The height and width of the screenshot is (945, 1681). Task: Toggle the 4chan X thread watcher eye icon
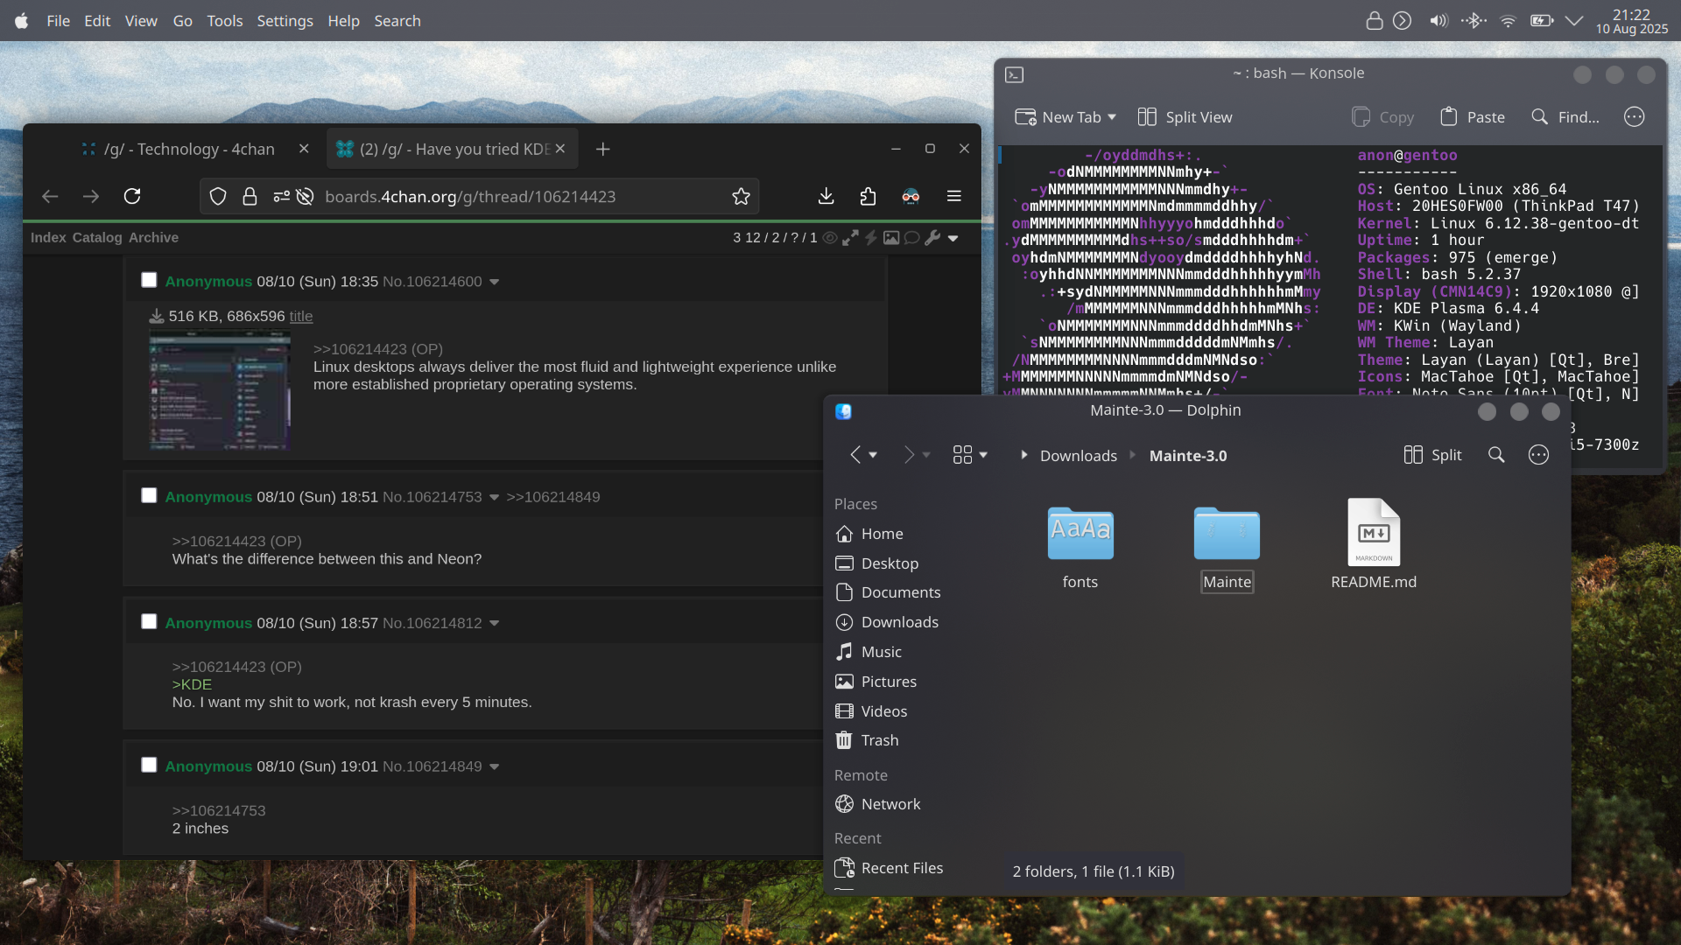pos(829,237)
